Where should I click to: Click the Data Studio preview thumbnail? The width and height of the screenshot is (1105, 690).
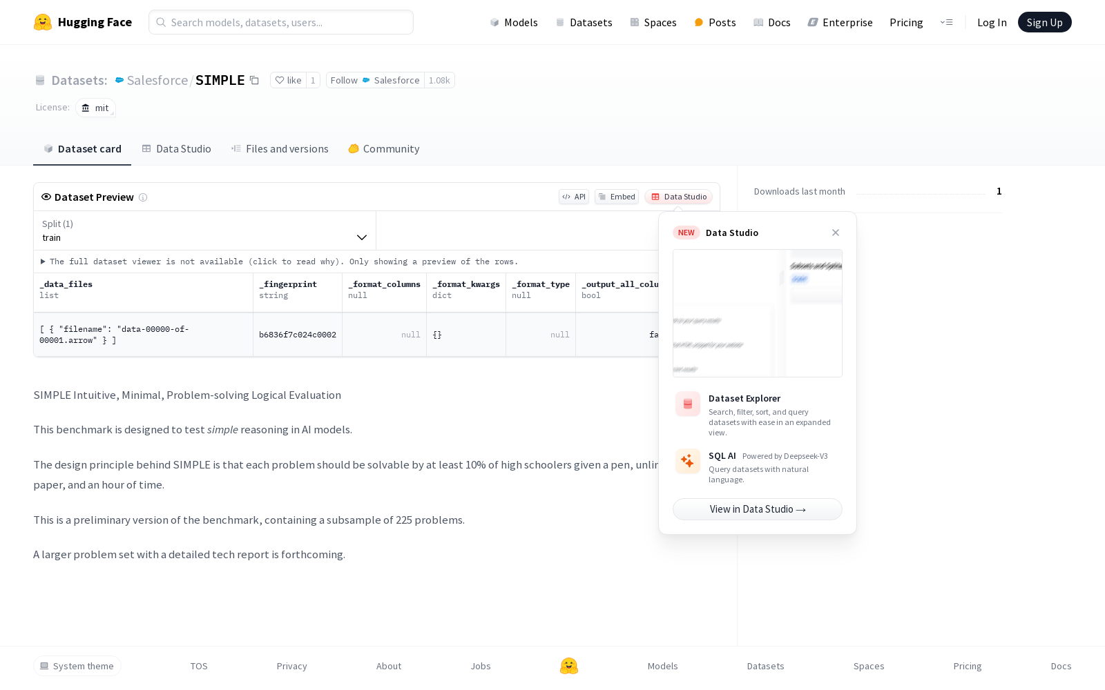[x=758, y=313]
